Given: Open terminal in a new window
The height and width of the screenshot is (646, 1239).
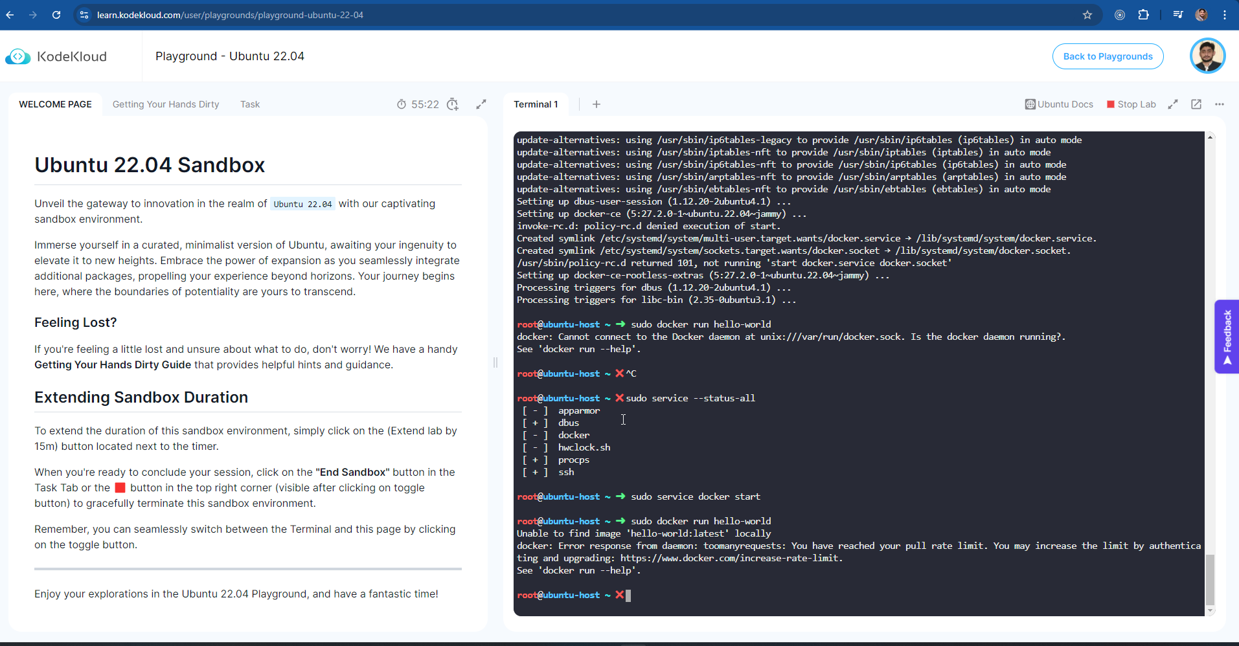Looking at the screenshot, I should click(x=1196, y=104).
